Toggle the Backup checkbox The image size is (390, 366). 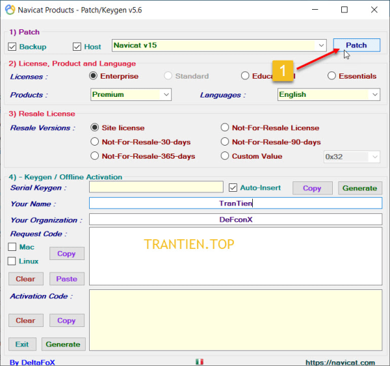pos(12,47)
